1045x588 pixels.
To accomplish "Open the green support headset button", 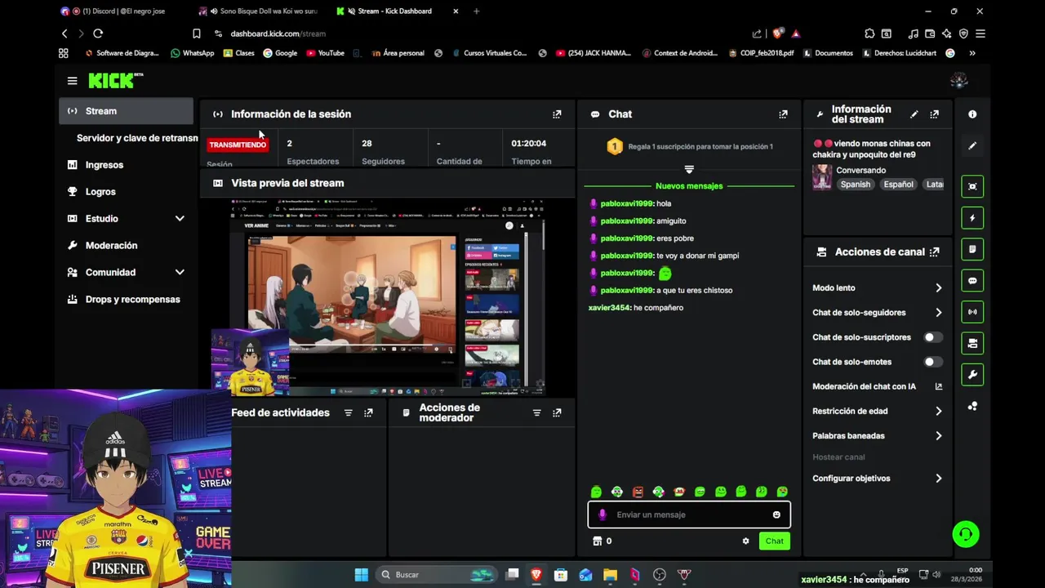I will [x=966, y=534].
